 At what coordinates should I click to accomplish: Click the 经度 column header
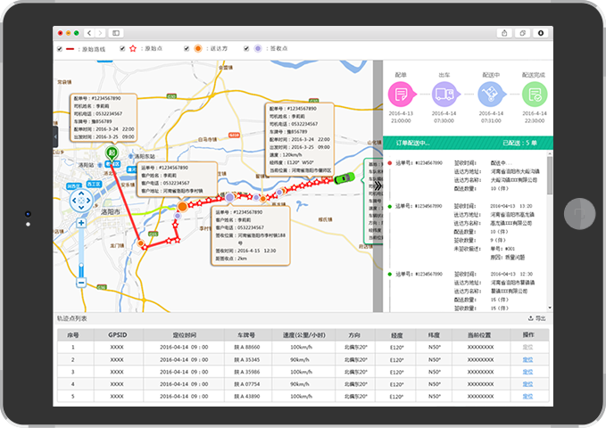(396, 335)
